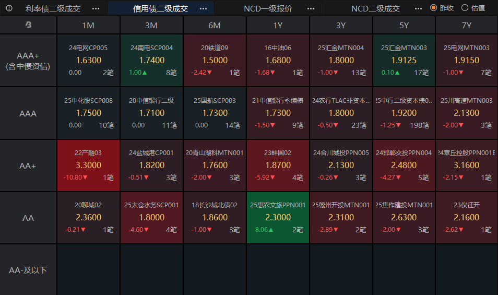Select the AA rating row label

point(28,218)
